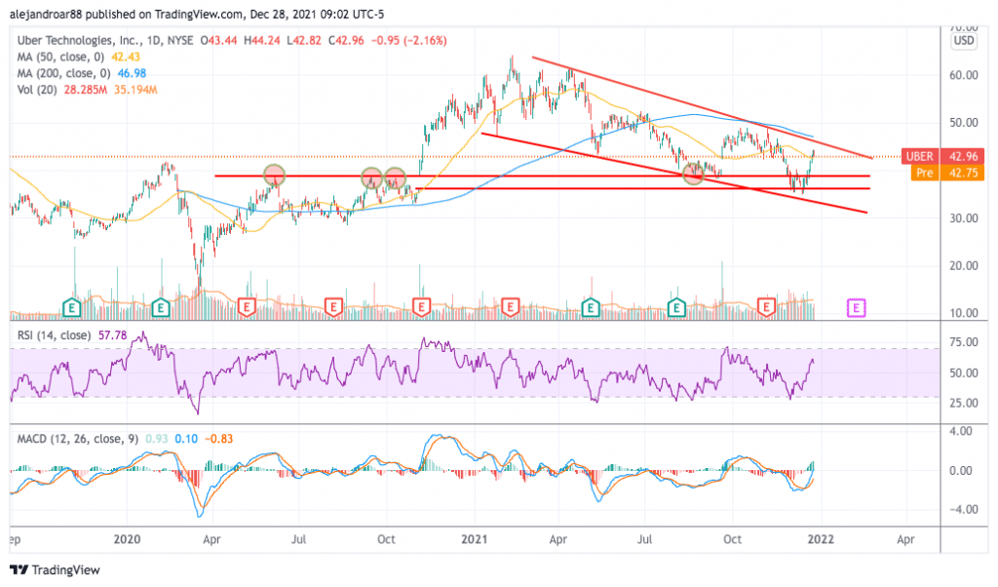This screenshot has width=998, height=587.
Task: Click the red earnings marker in November 2021
Action: click(x=766, y=308)
